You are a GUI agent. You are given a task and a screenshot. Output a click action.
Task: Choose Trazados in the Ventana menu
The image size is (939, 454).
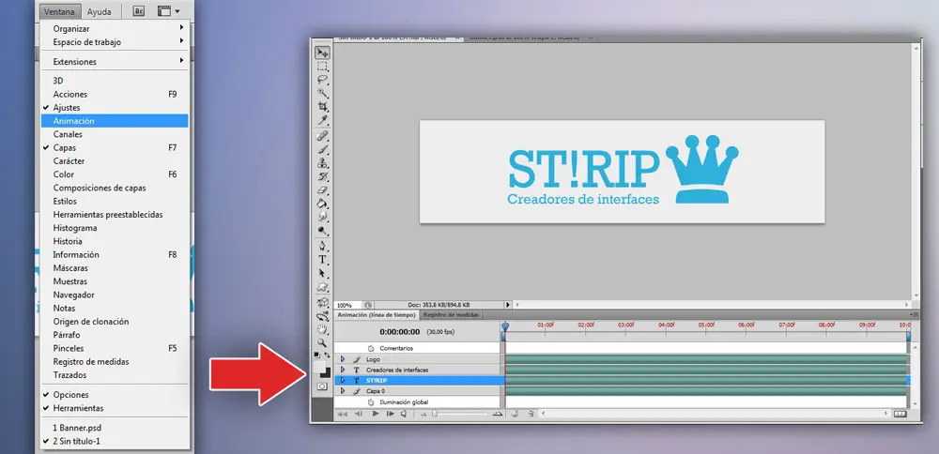point(115,375)
